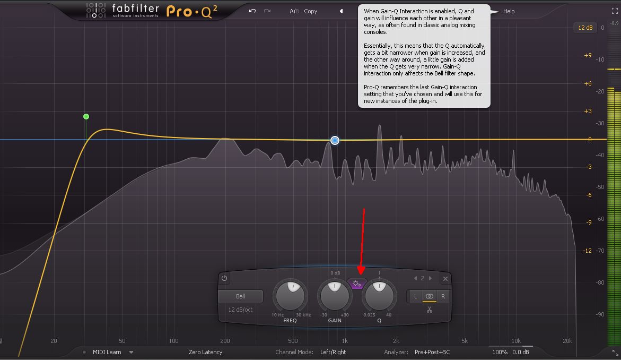Click the Q knob

379,296
